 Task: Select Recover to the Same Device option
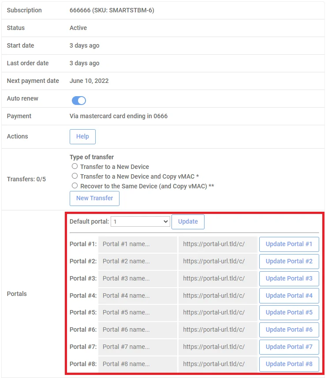pos(75,186)
